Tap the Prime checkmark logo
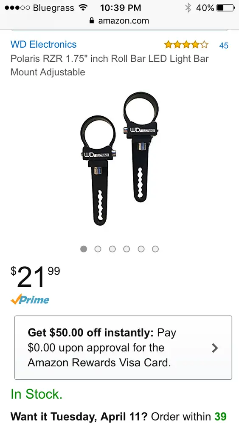This screenshot has width=239, height=426. click(30, 299)
